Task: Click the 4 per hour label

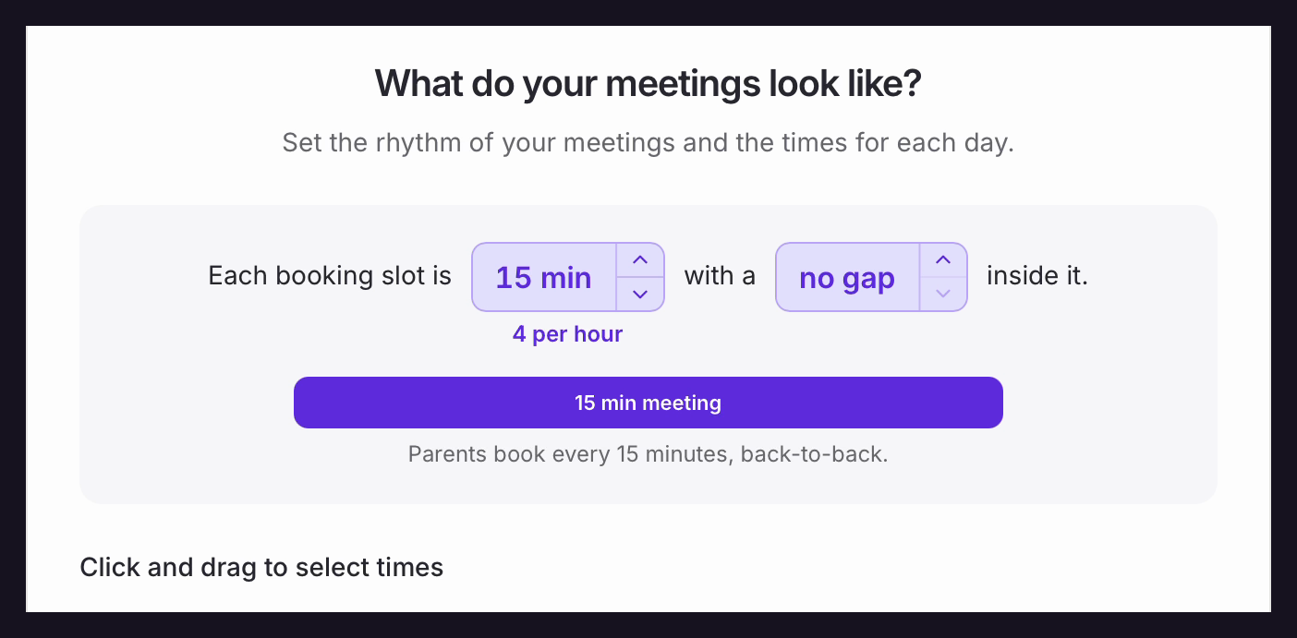Action: point(567,334)
